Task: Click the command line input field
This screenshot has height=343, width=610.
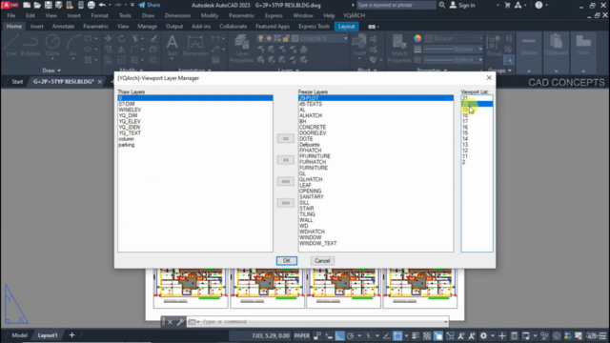Action: coord(323,322)
